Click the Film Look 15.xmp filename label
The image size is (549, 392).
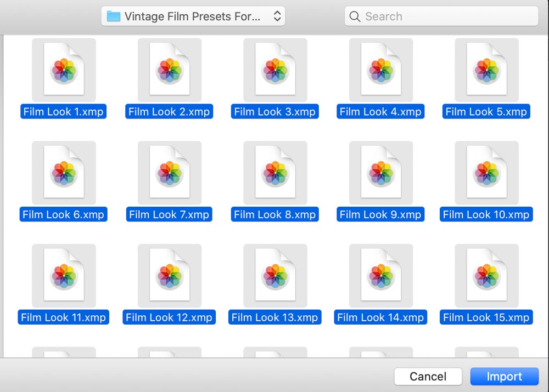(486, 317)
